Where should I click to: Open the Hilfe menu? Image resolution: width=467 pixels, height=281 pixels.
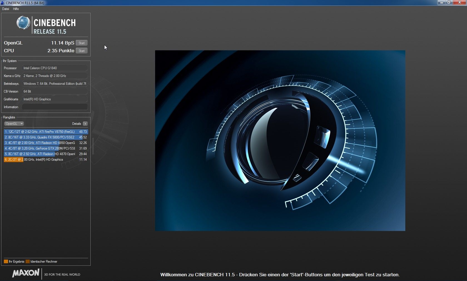click(x=16, y=9)
